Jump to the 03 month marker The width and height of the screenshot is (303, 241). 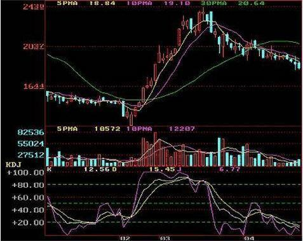165,238
